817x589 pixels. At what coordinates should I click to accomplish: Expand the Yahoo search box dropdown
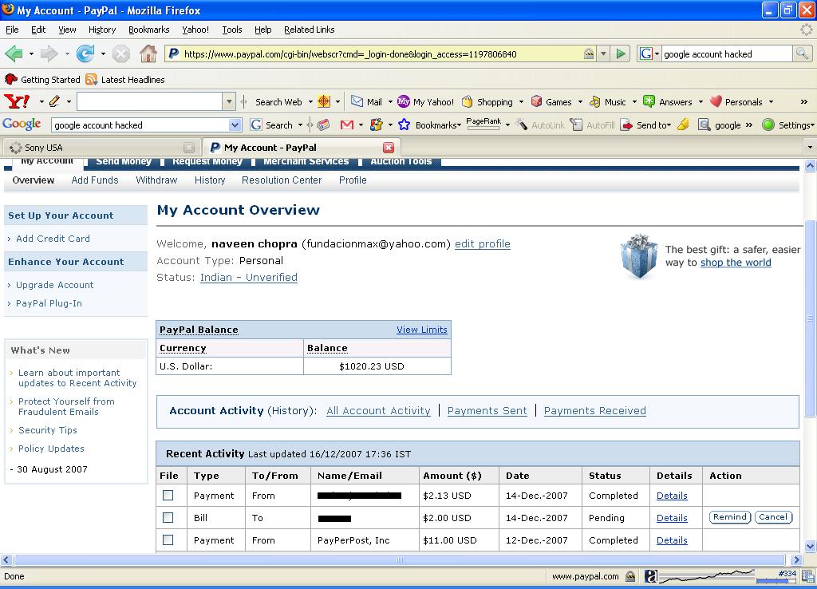coord(229,101)
